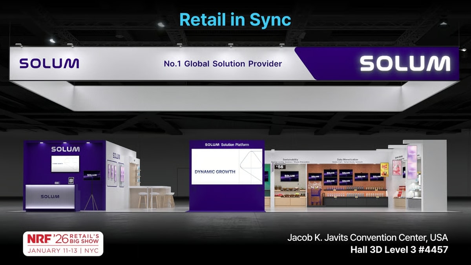Click the Jacob K. Javits Convention Center text

pyautogui.click(x=367, y=238)
